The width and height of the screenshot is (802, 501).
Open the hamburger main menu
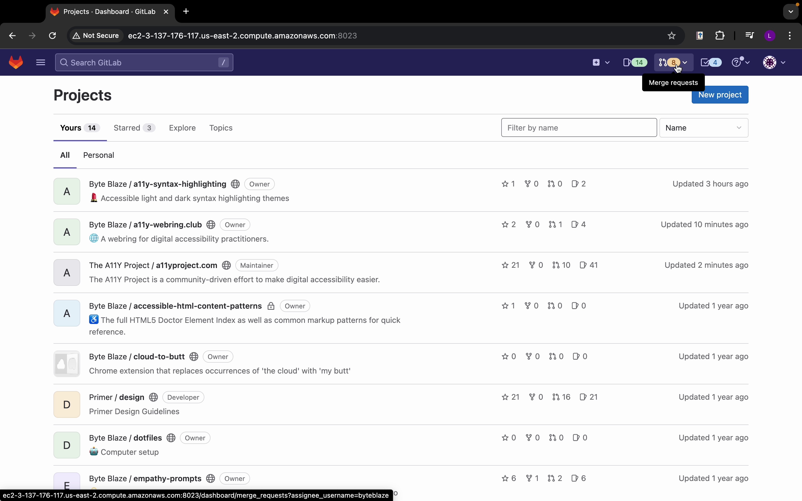40,62
